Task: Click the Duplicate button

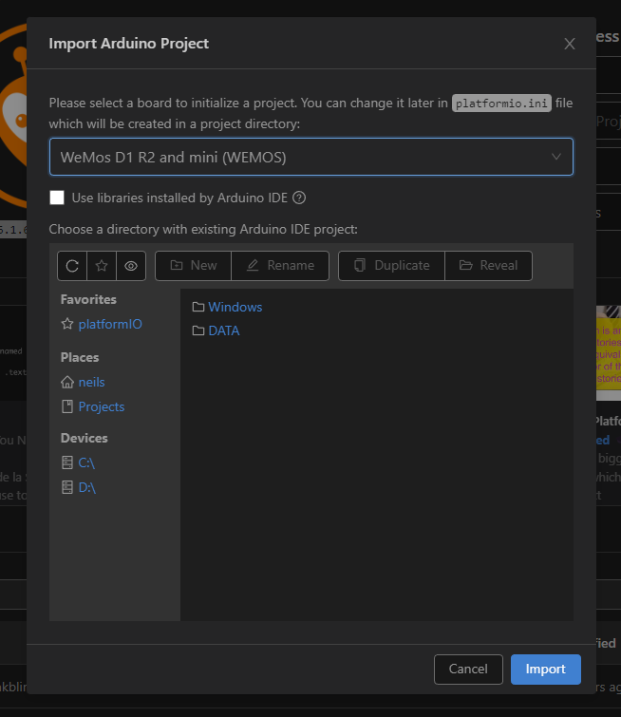Action: click(x=391, y=266)
